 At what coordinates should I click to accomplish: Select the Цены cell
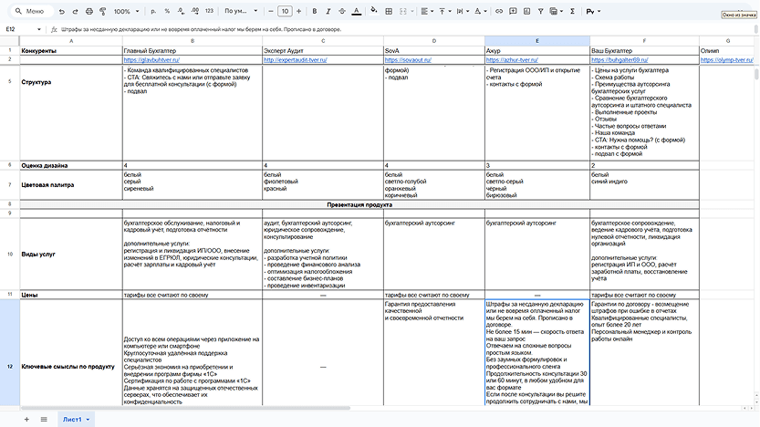click(71, 295)
